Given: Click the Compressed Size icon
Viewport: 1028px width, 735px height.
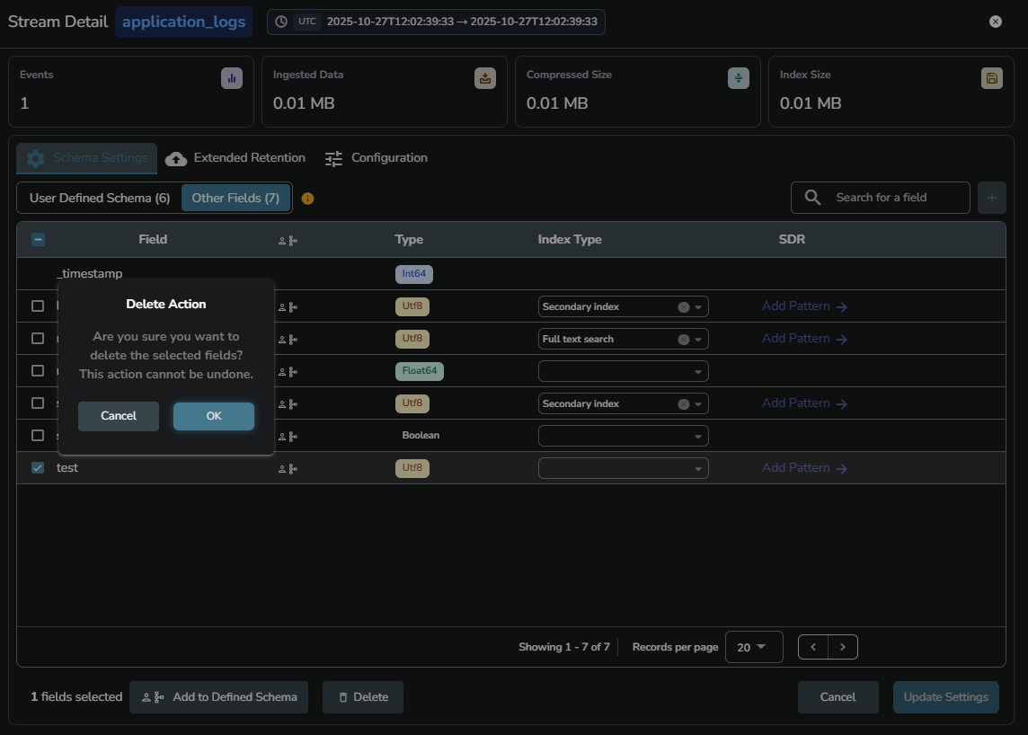Looking at the screenshot, I should pos(738,78).
